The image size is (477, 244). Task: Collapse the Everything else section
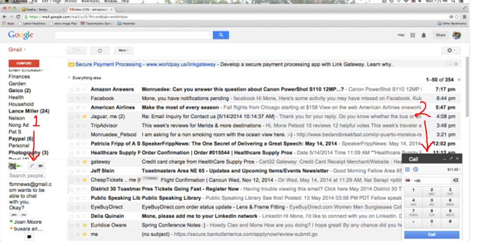coord(69,78)
